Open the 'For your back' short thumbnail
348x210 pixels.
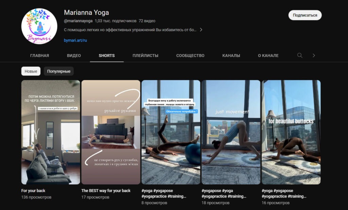tap(51, 132)
